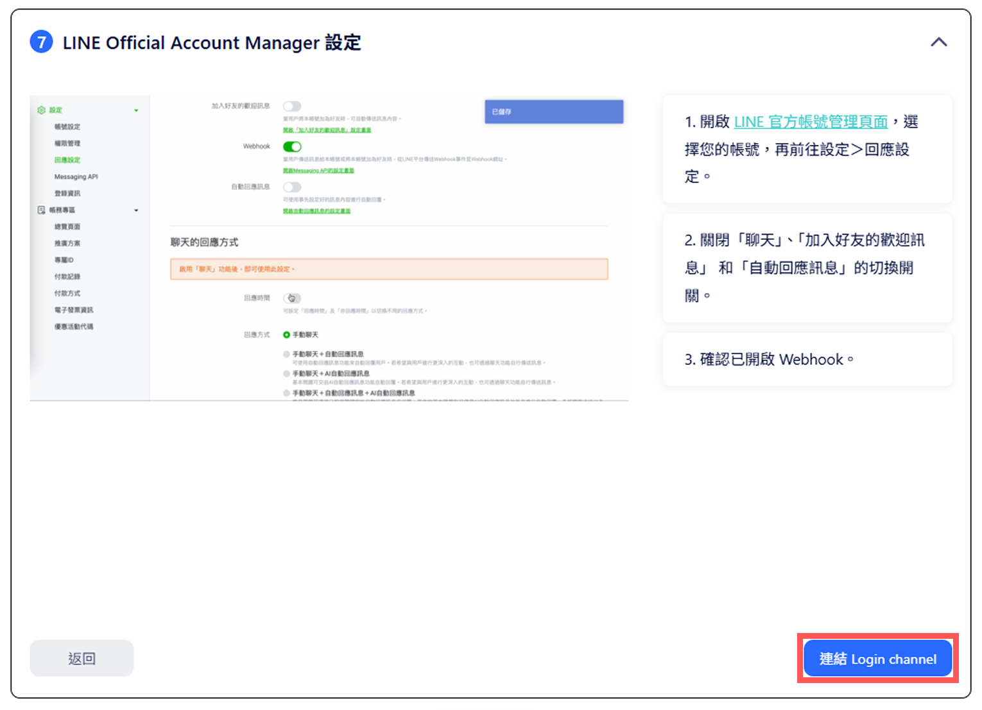Toggle the 加入好友的歡迎訊息 switch in tutorial image
The width and height of the screenshot is (982, 710).
(292, 106)
